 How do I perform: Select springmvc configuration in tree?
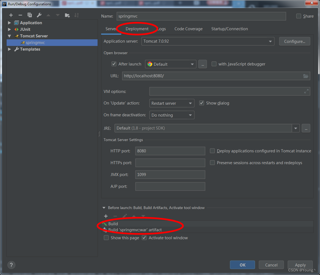(x=52, y=43)
